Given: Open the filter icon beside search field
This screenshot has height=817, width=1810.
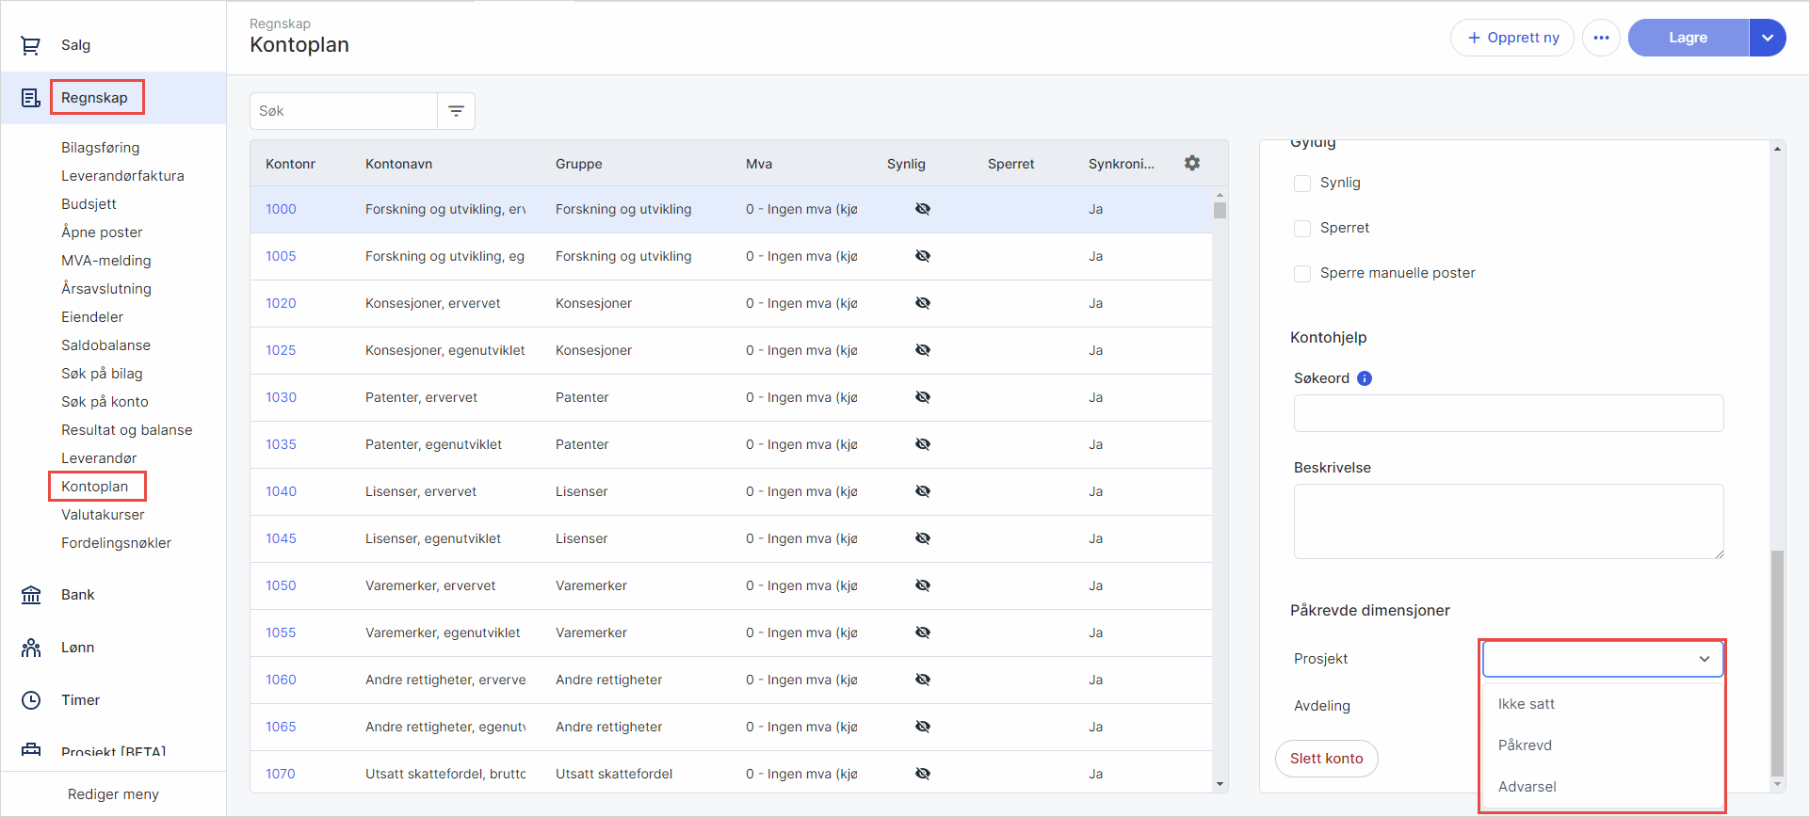Looking at the screenshot, I should pyautogui.click(x=457, y=111).
